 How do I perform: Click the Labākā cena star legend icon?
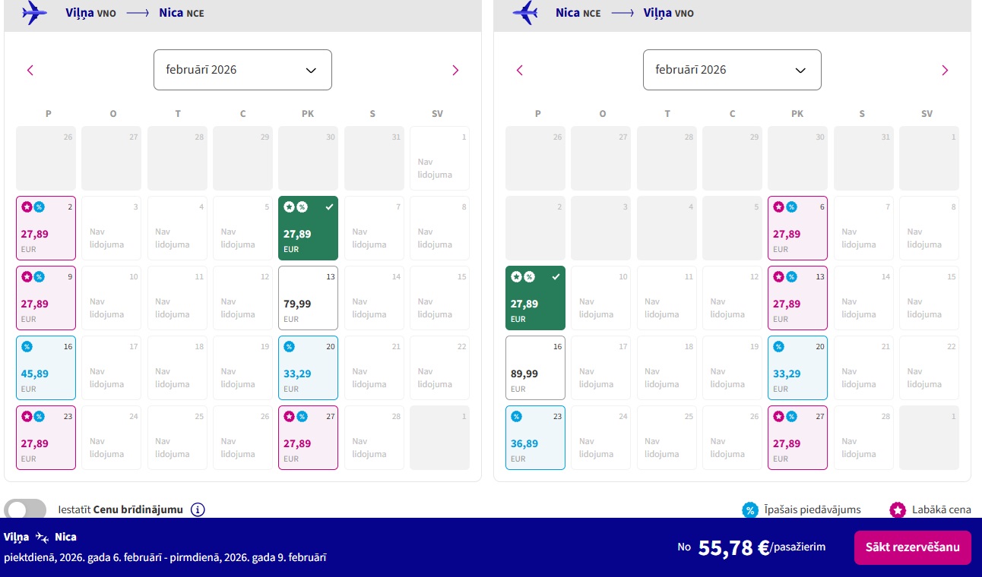tap(898, 509)
